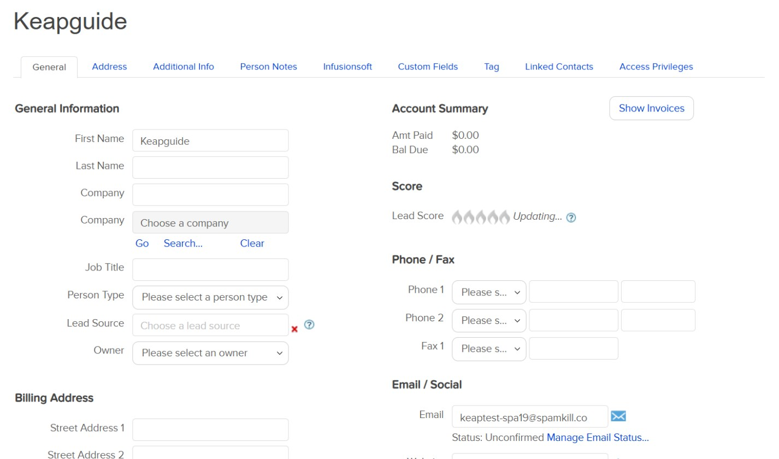Open the Infusionsoft tab
The height and width of the screenshot is (459, 779).
coord(347,67)
